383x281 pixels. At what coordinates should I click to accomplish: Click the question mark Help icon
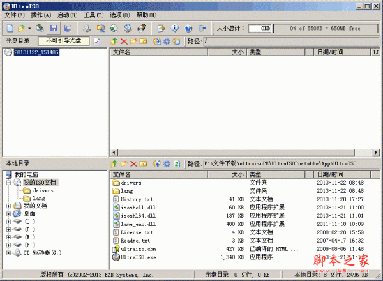(x=188, y=28)
